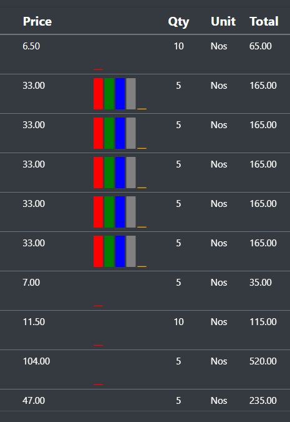Click the quantity 10 in the 11.50 row
The height and width of the screenshot is (422, 290).
click(x=179, y=322)
